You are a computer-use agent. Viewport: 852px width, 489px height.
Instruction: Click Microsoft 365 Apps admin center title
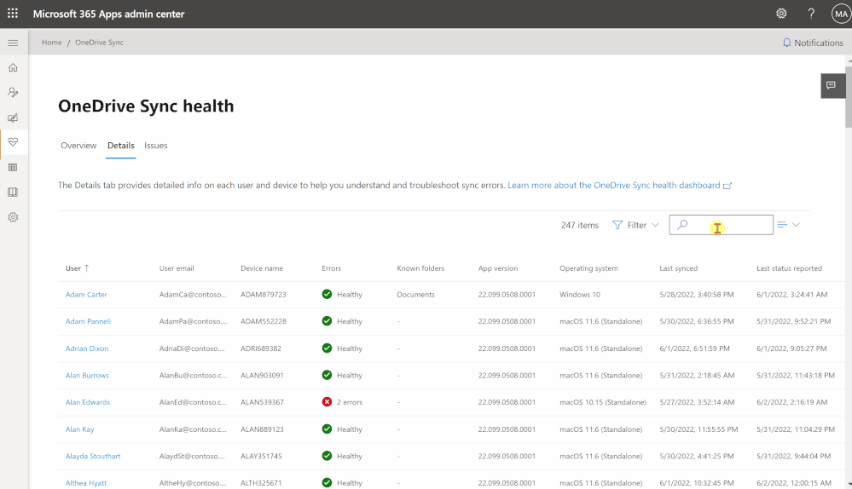click(x=108, y=14)
